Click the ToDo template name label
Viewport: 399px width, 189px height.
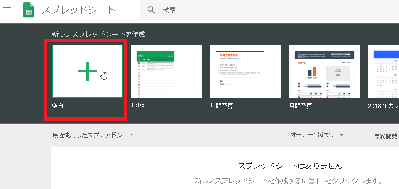pyautogui.click(x=138, y=105)
